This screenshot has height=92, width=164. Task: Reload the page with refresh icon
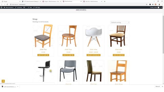coord(7,5)
